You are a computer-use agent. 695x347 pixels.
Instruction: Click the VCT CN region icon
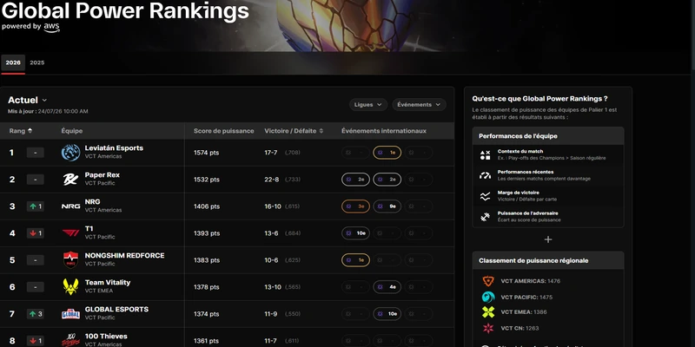pos(488,329)
